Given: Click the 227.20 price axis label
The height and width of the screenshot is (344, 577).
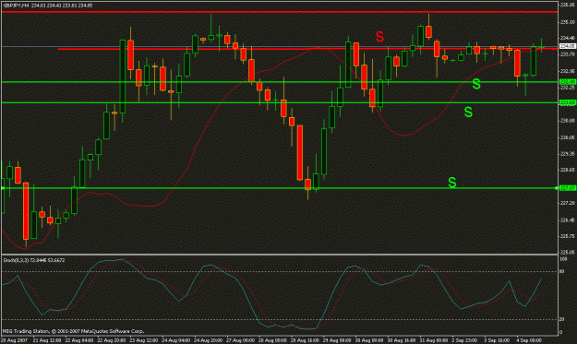Looking at the screenshot, I should [x=567, y=203].
